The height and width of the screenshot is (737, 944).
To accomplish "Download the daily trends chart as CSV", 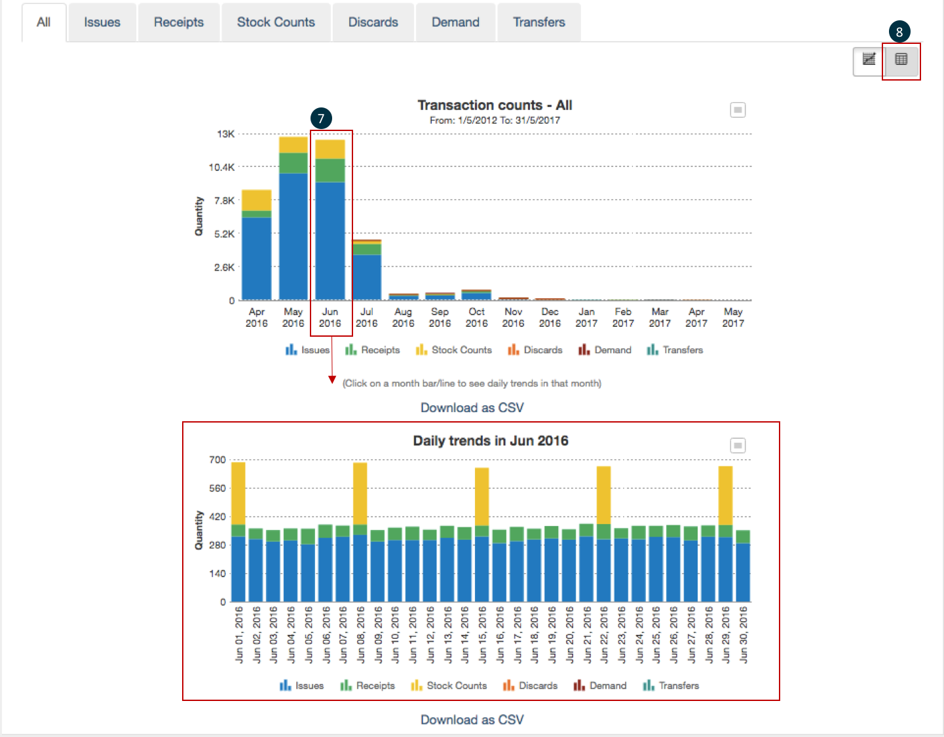I will (472, 719).
